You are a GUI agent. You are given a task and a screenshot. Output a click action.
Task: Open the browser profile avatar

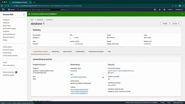pyautogui.click(x=180, y=6)
